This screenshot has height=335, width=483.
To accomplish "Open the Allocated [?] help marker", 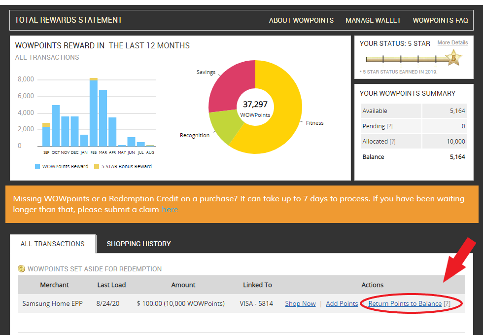I will click(x=392, y=142).
